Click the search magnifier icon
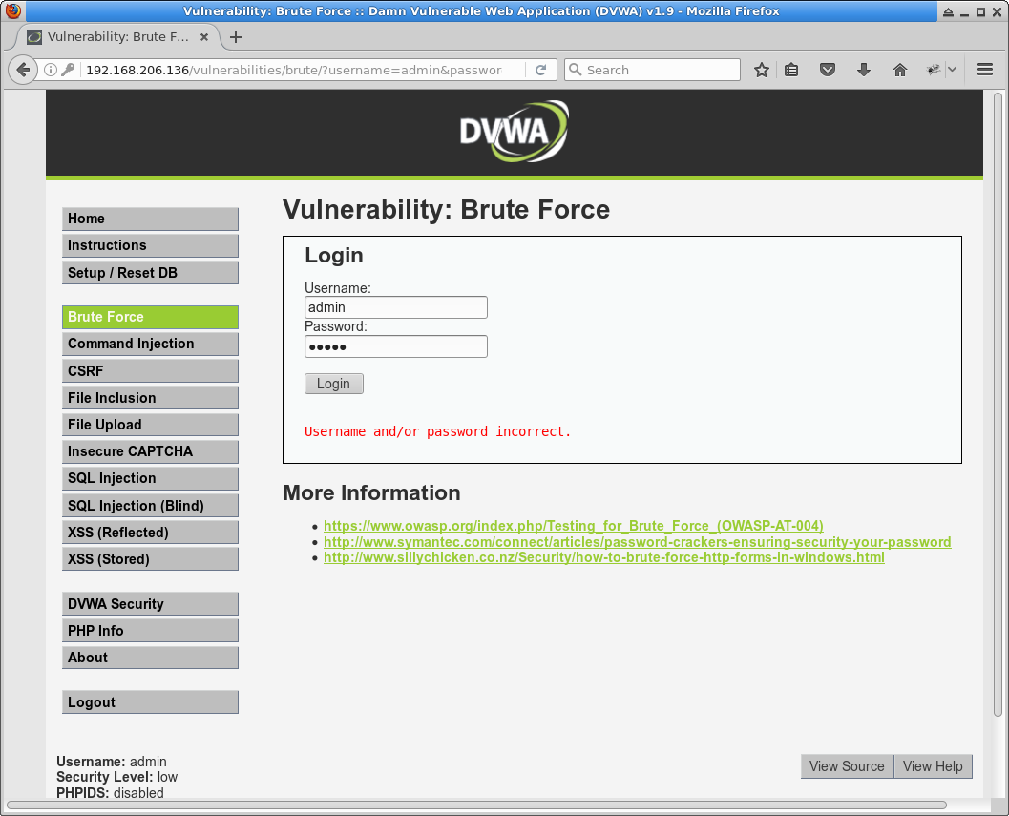1009x816 pixels. pyautogui.click(x=576, y=70)
